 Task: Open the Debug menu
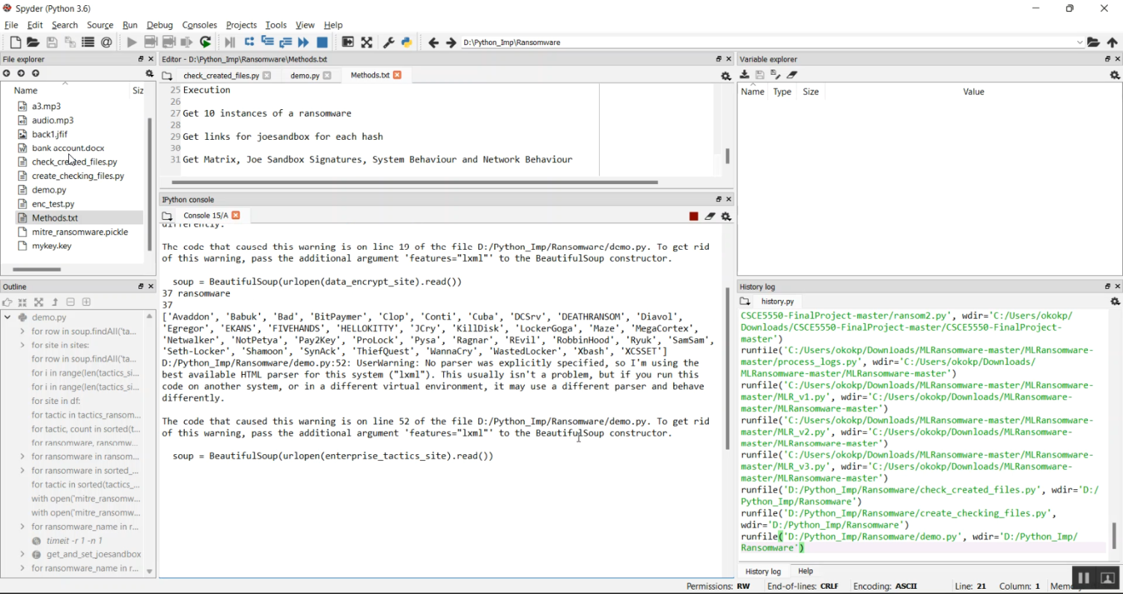(x=159, y=25)
